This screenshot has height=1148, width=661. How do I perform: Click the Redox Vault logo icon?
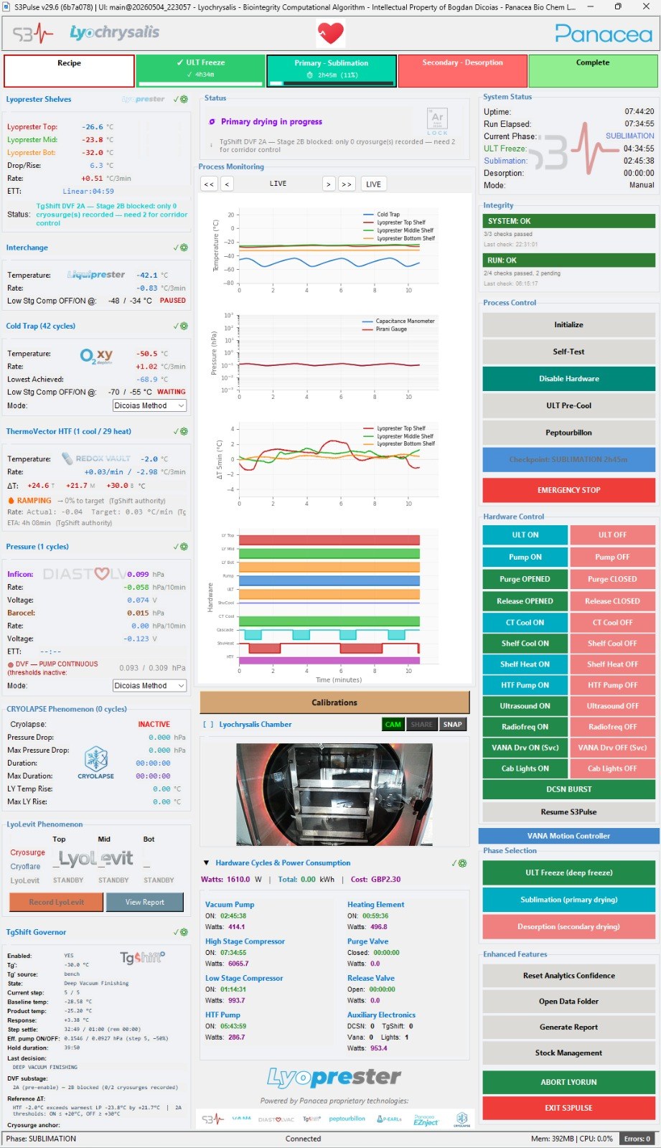[x=96, y=458]
